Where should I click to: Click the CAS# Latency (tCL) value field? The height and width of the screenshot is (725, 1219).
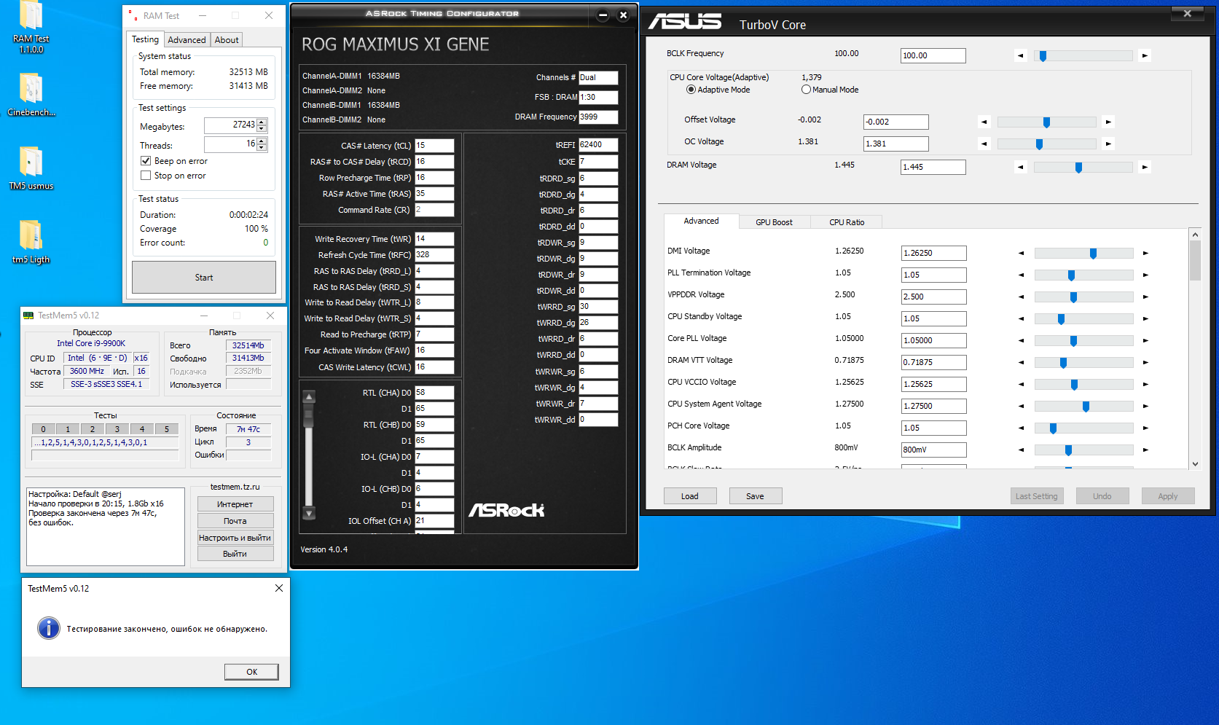[435, 146]
